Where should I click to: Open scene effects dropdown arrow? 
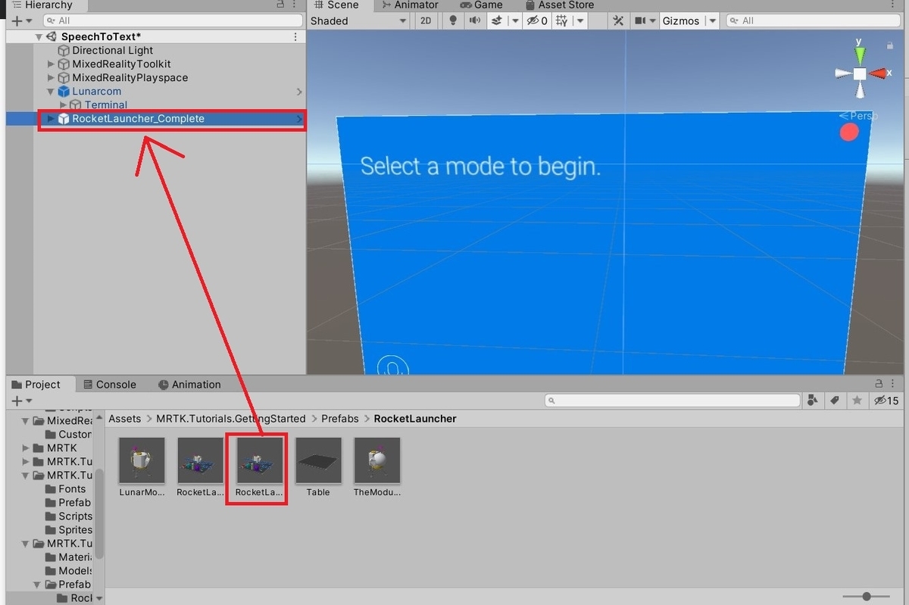(514, 21)
